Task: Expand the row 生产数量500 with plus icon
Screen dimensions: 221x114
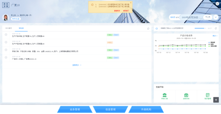Action: pyautogui.click(x=6, y=42)
